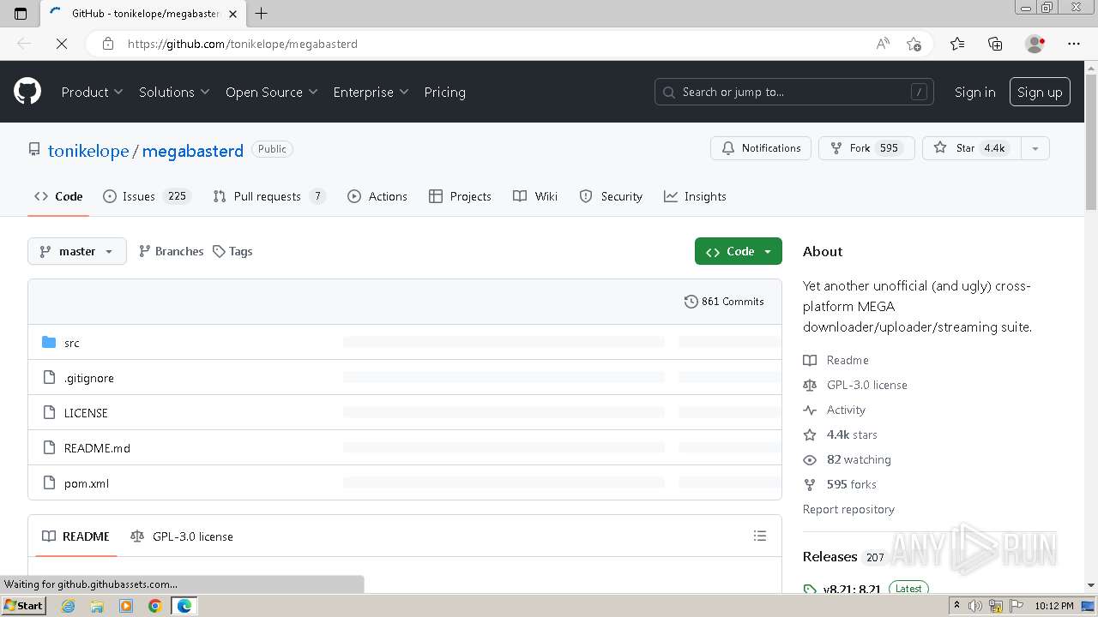
Task: Focus the Search or jump to field
Action: (x=795, y=92)
